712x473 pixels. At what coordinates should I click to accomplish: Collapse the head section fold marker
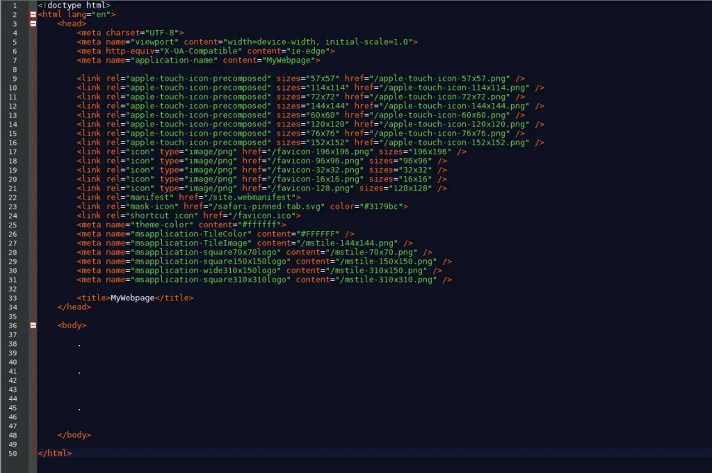[x=33, y=23]
